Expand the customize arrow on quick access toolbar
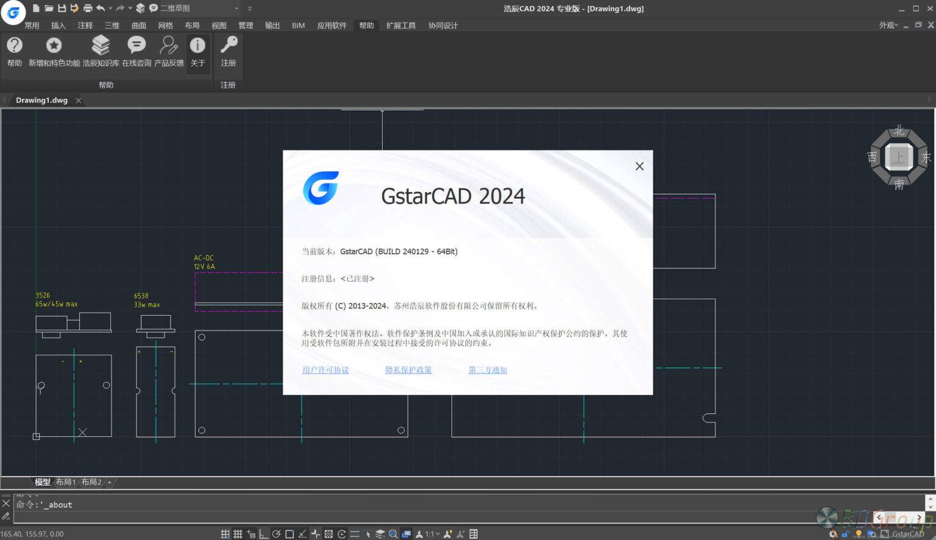936x540 pixels. click(249, 8)
